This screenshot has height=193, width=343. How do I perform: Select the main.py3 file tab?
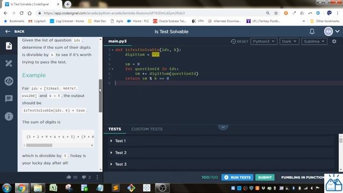tap(117, 41)
